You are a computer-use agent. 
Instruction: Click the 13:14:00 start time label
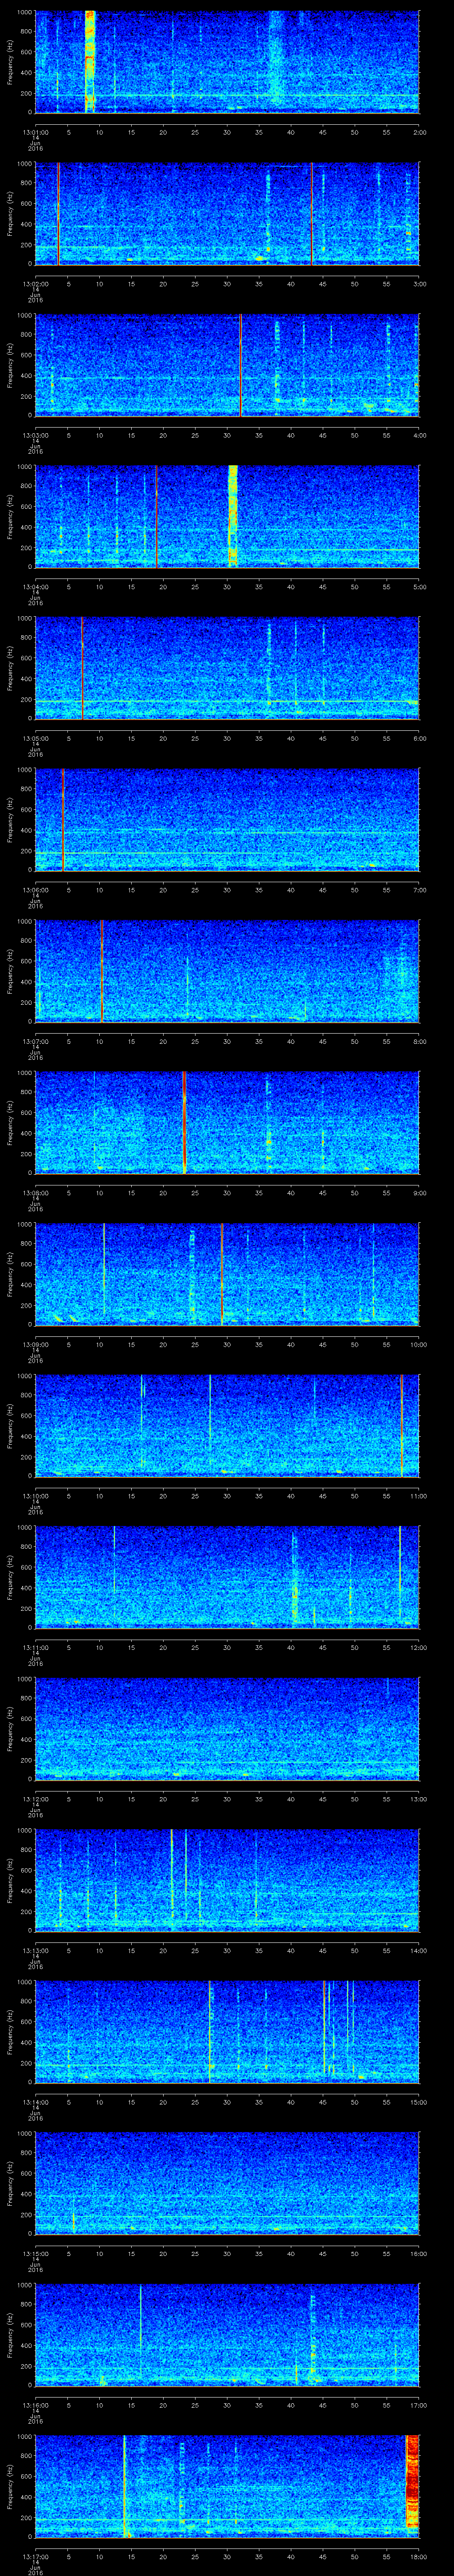[x=35, y=2102]
